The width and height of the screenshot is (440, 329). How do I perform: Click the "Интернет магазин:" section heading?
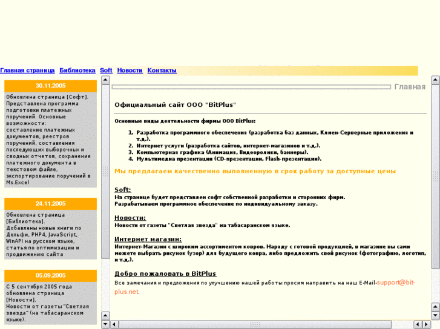coord(148,239)
